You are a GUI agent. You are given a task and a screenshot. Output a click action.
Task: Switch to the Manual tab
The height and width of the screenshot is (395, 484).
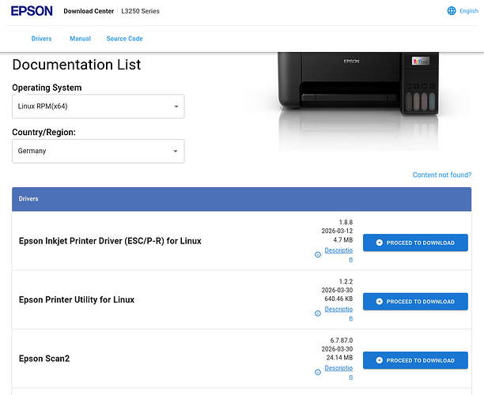tap(80, 39)
